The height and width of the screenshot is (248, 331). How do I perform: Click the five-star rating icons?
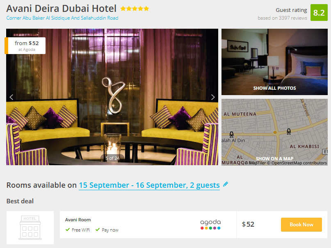(x=135, y=9)
